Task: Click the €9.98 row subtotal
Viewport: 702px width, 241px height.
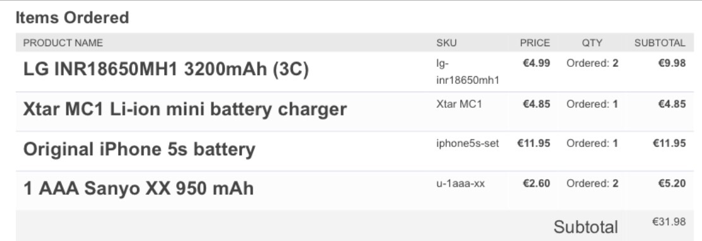Action: (672, 64)
